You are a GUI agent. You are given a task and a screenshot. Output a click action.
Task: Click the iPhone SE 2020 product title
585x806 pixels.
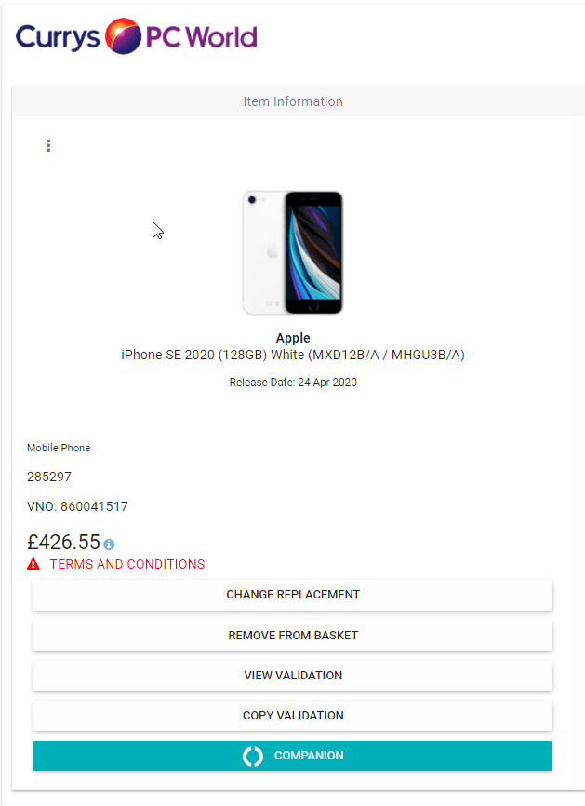tap(293, 355)
